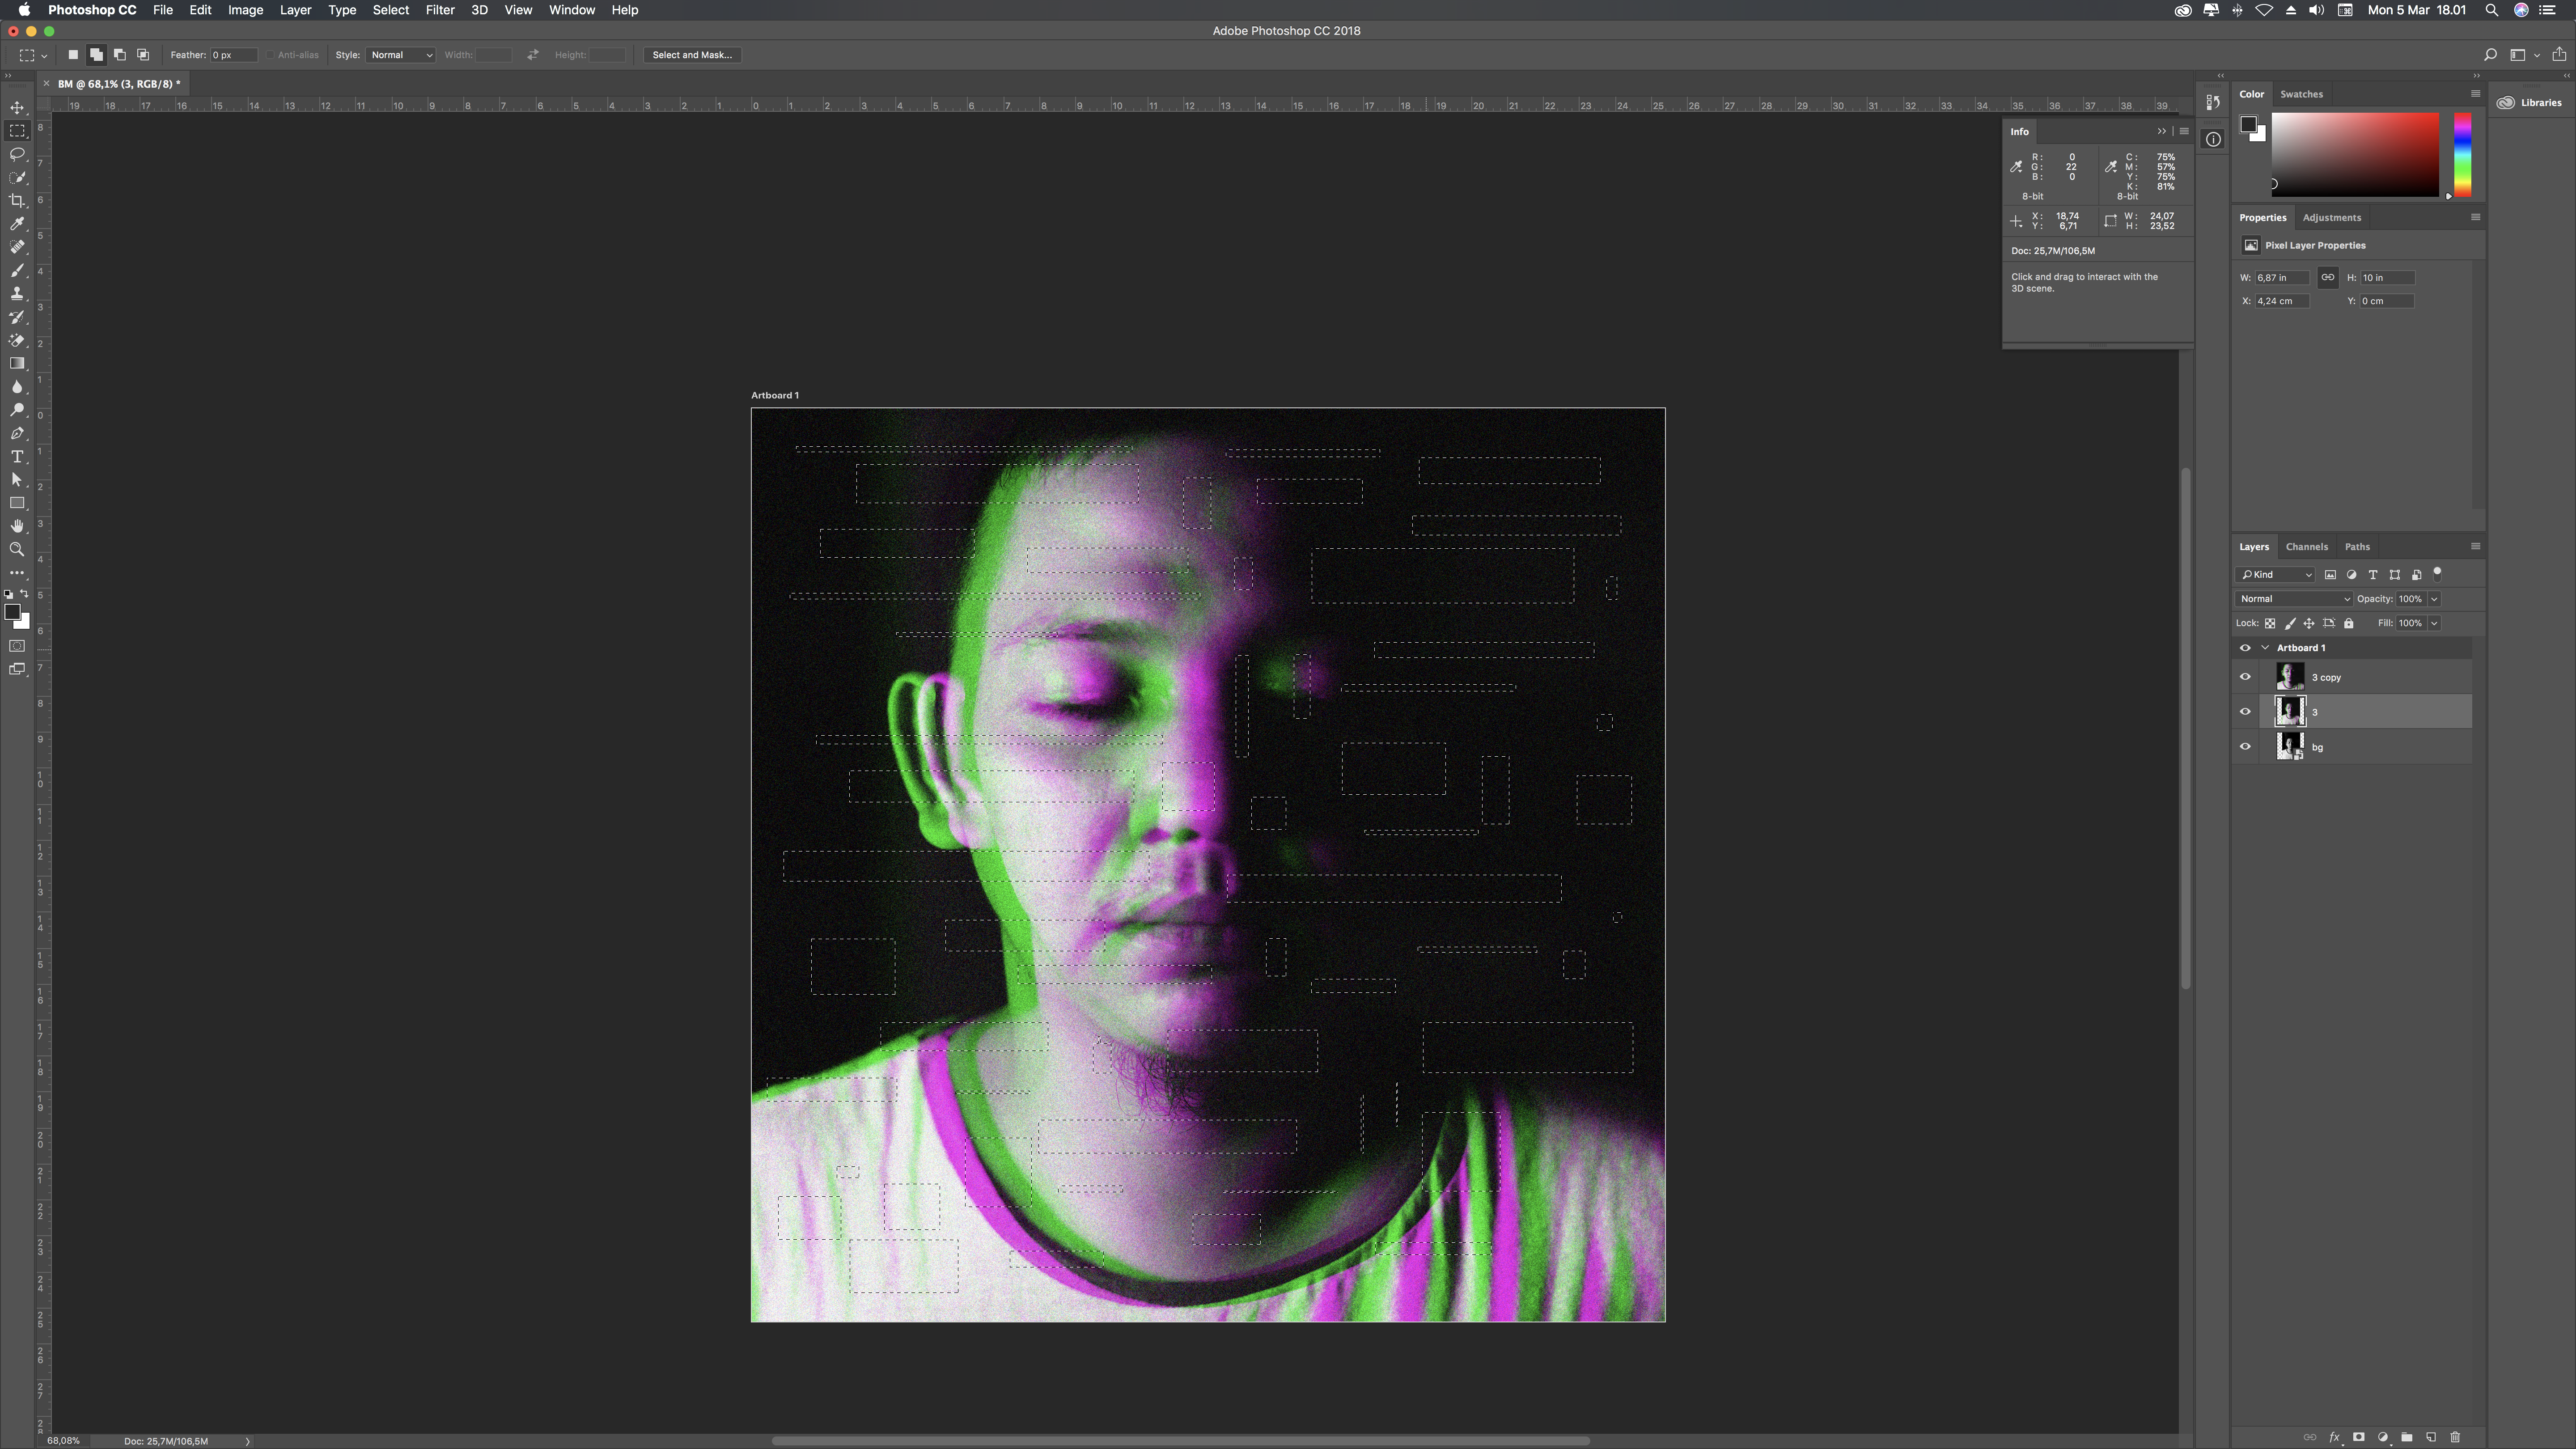Open the Filter menu
This screenshot has width=2576, height=1449.
(x=440, y=10)
